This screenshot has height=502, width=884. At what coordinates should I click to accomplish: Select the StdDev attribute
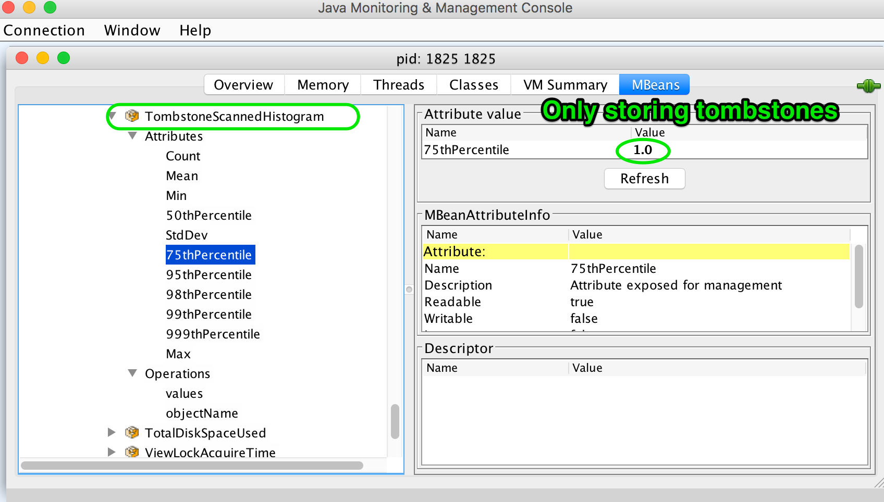(187, 235)
